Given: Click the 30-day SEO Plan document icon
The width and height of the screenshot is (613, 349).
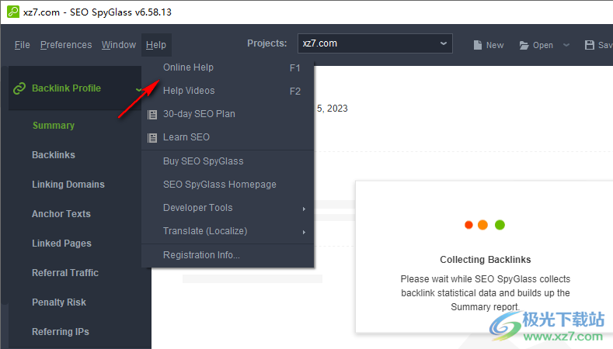Looking at the screenshot, I should pos(152,114).
